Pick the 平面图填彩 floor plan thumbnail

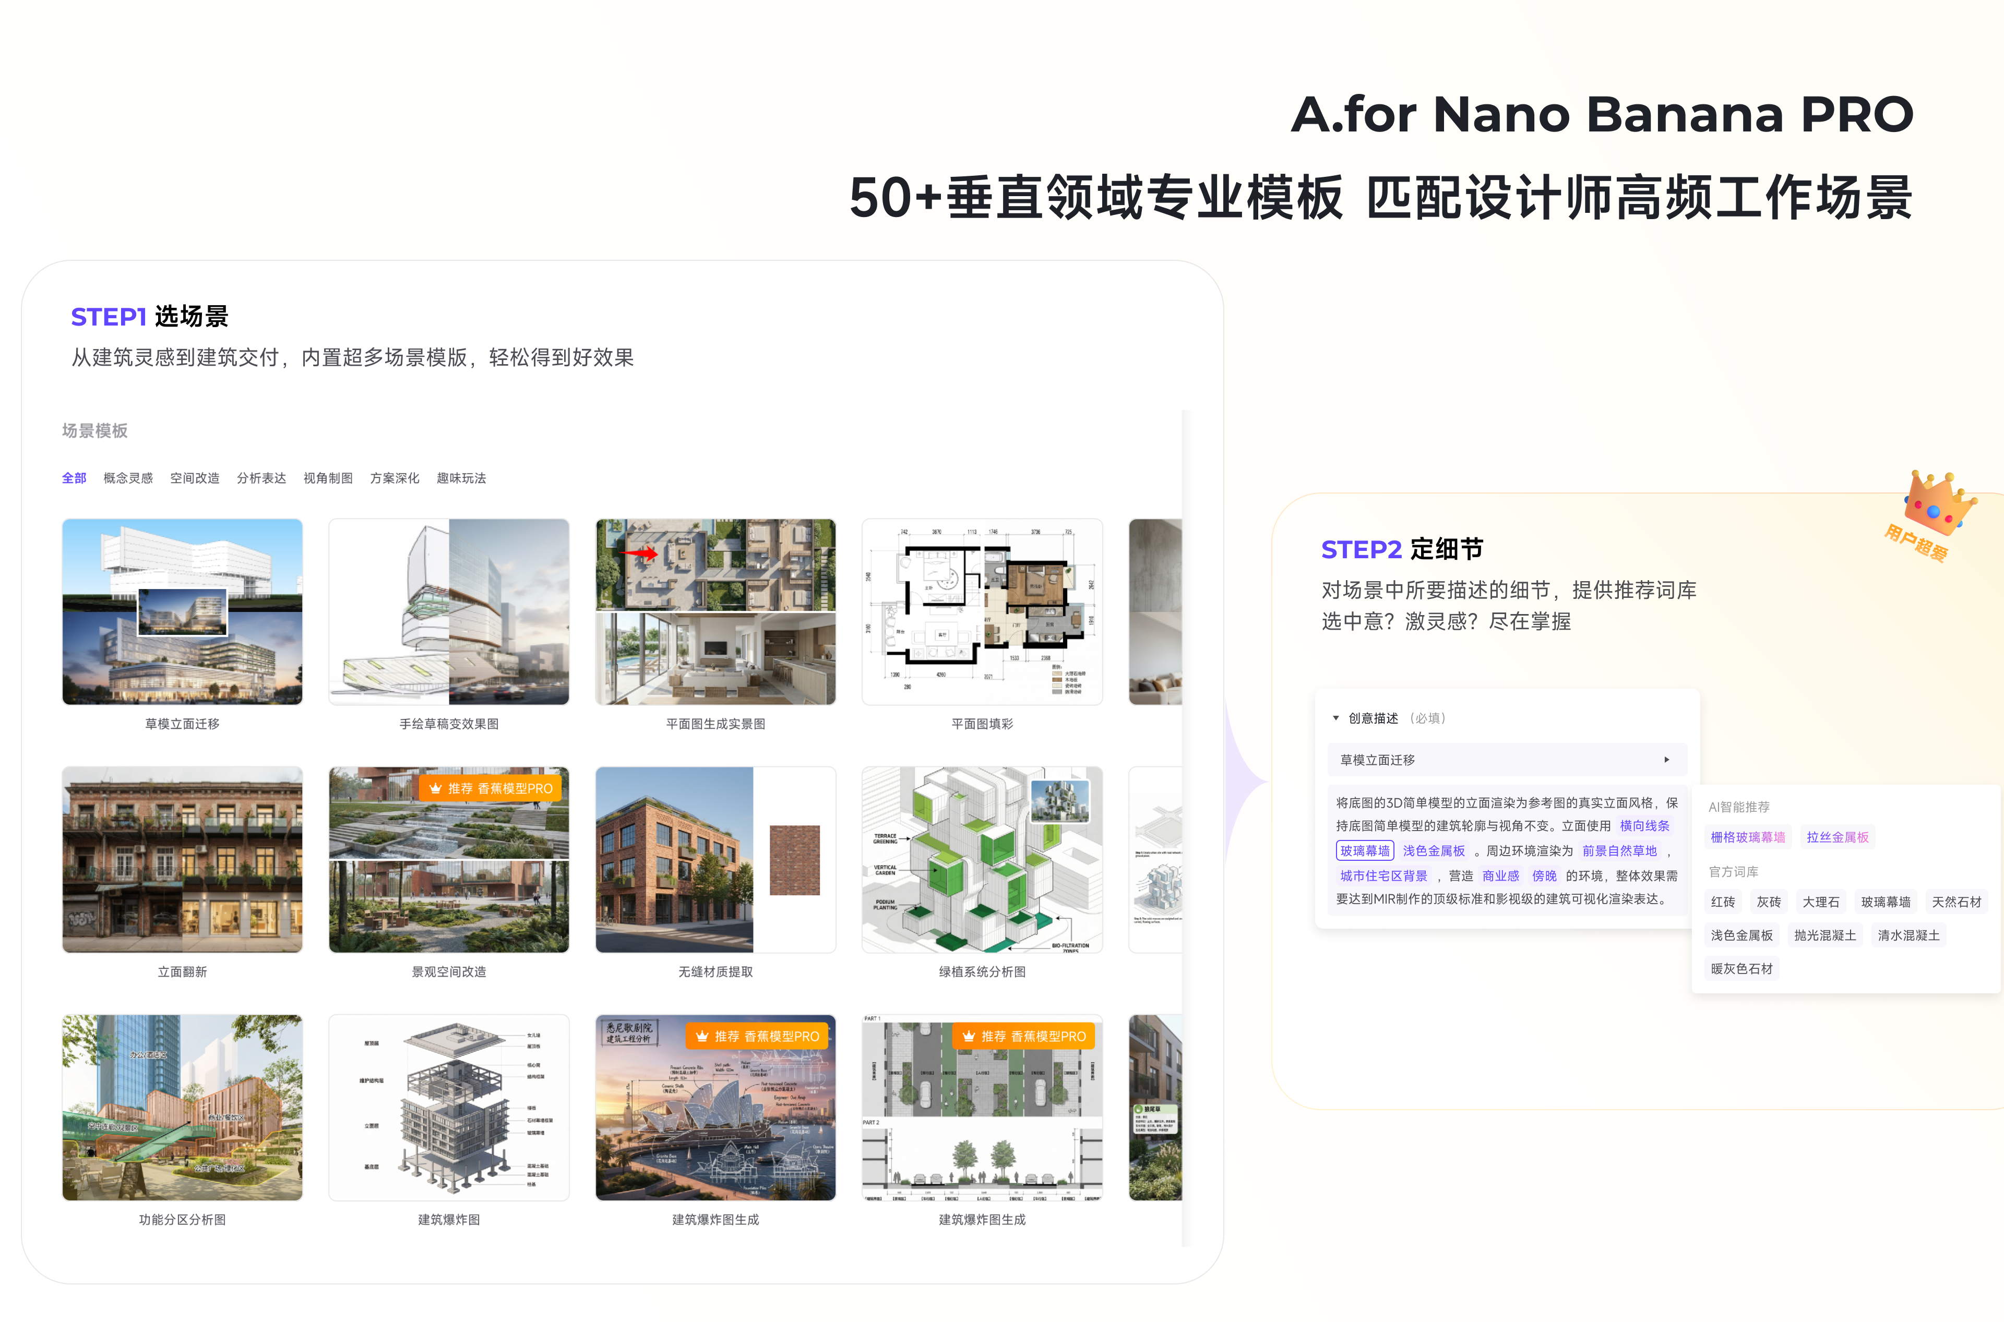point(982,611)
